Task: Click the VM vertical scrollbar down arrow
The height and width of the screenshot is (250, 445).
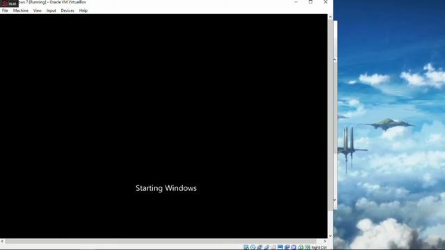Action: (330, 236)
